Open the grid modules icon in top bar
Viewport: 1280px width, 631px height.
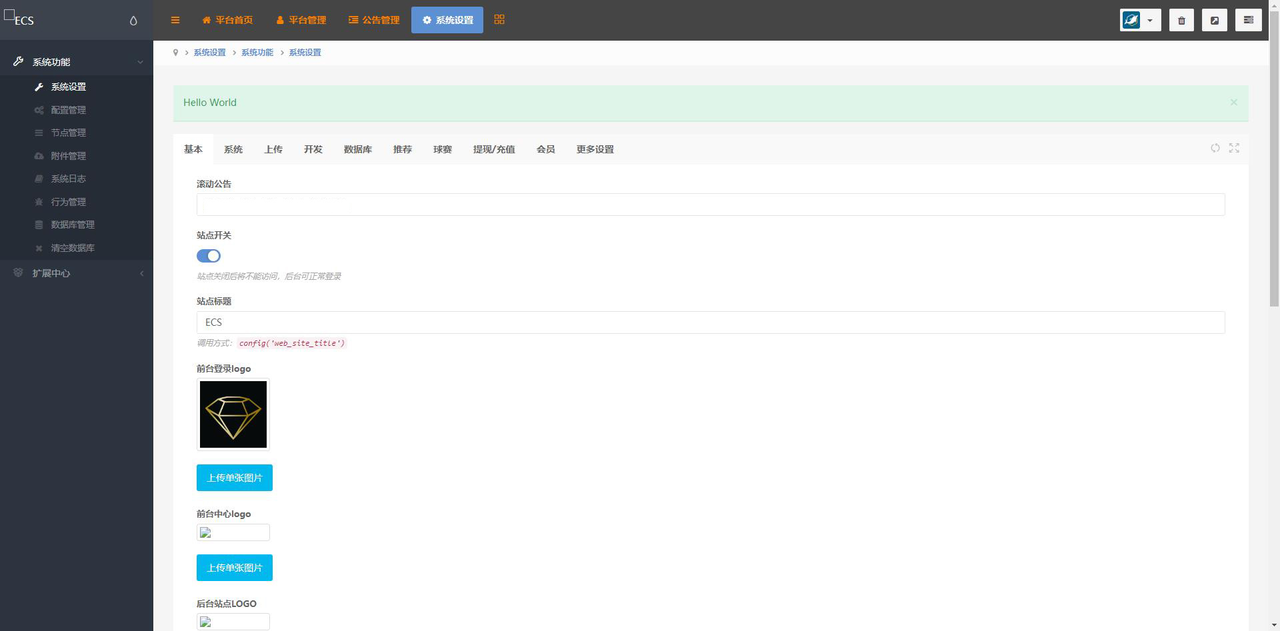[x=499, y=20]
